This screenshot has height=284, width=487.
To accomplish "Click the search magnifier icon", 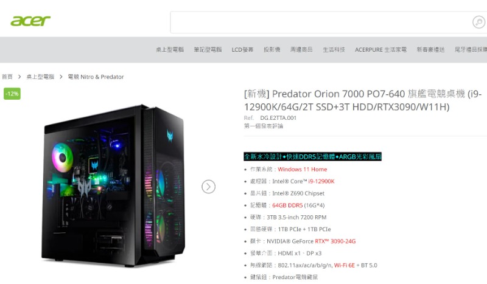I will coord(478,22).
